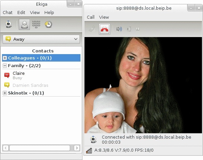Hang up the current call
The height and width of the screenshot is (160, 203).
105,29
